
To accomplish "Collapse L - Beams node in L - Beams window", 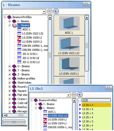I will (10, 25).
